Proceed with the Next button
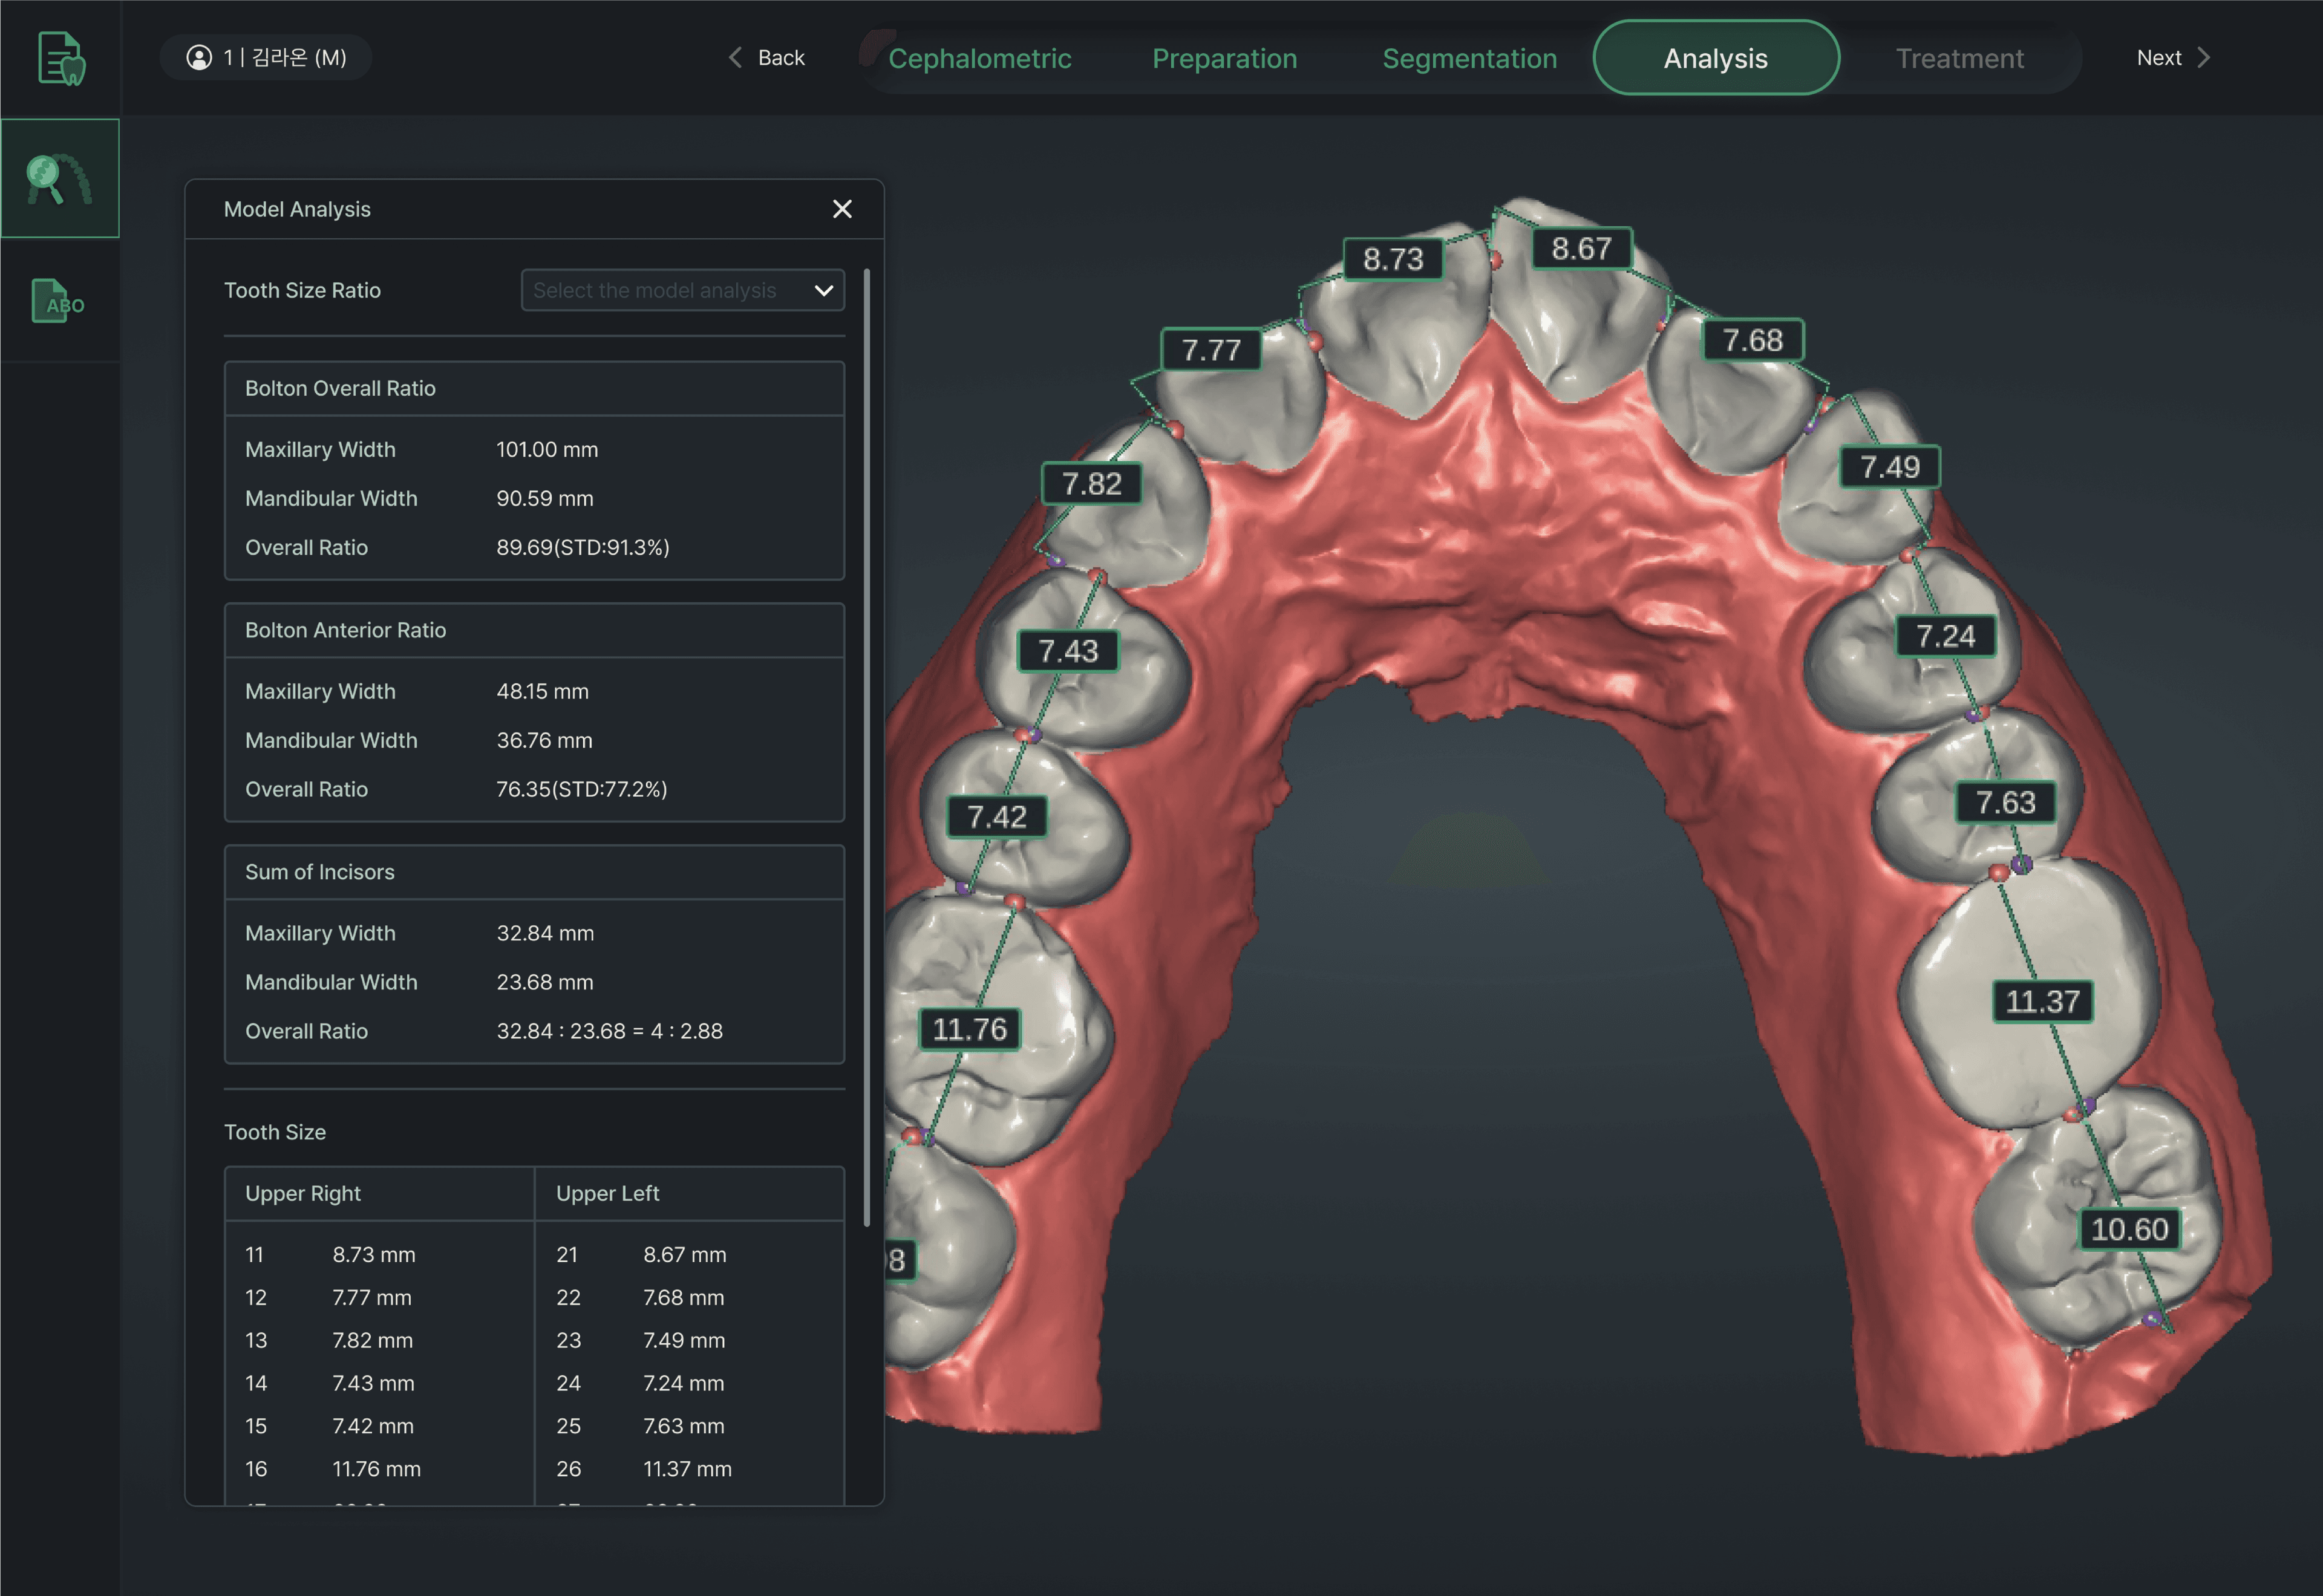 pos(2174,58)
